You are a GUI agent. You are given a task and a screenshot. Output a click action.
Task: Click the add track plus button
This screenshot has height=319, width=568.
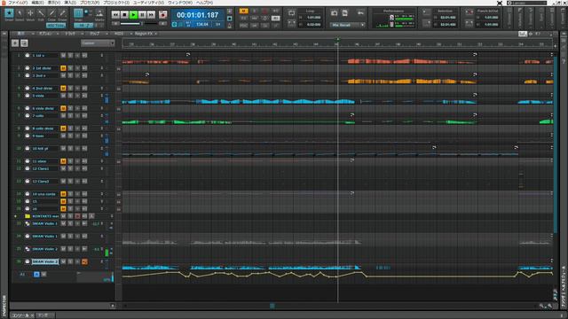tap(15, 43)
